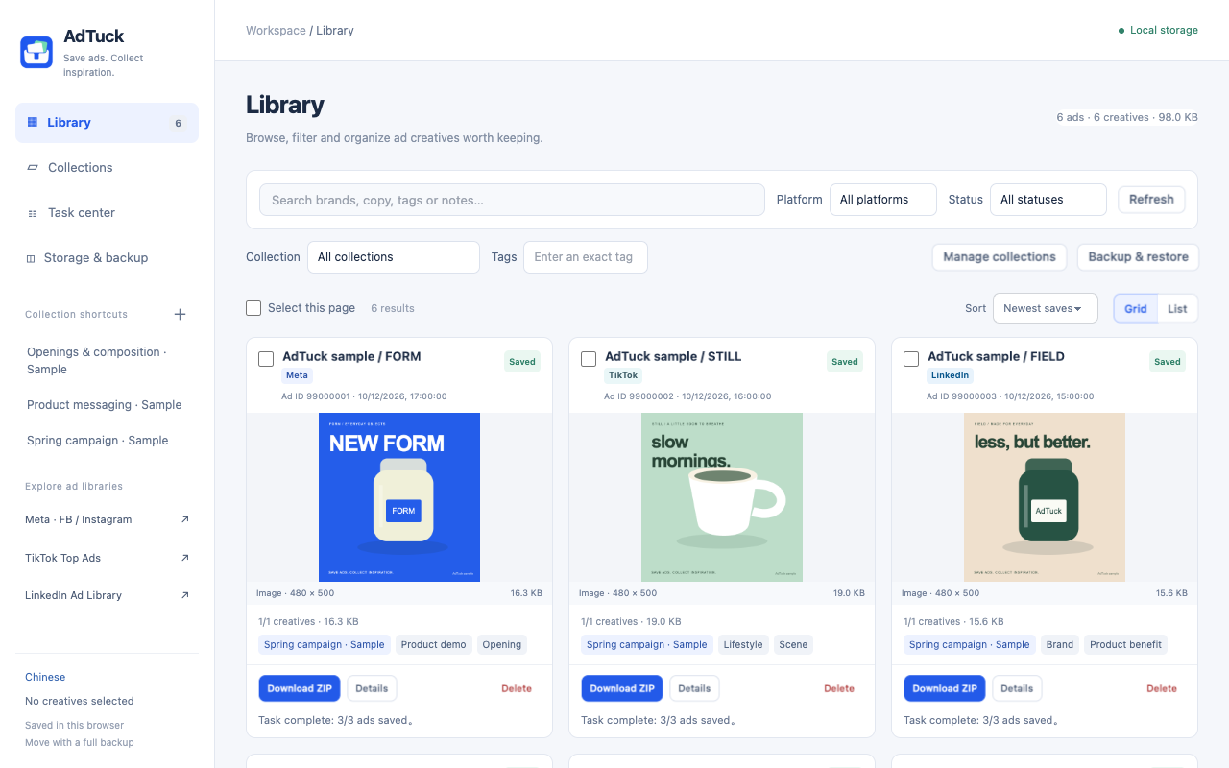Go to Collections in the sidebar

tap(107, 168)
